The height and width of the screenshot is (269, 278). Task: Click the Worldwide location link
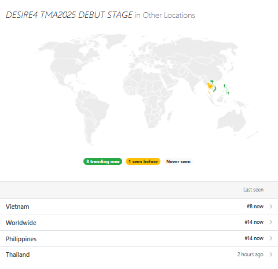tap(21, 223)
